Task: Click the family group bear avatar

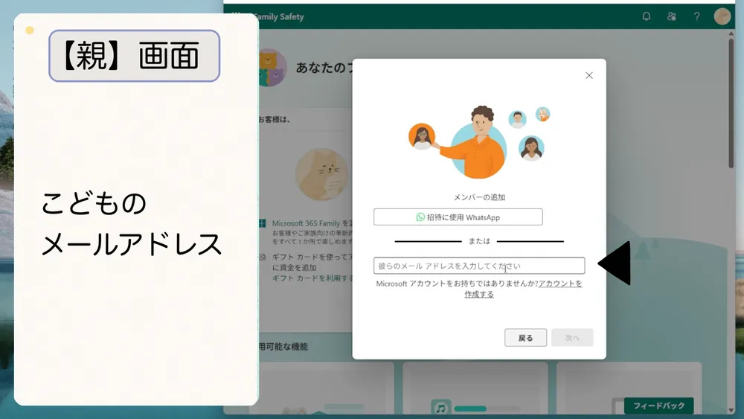Action: pos(272,68)
